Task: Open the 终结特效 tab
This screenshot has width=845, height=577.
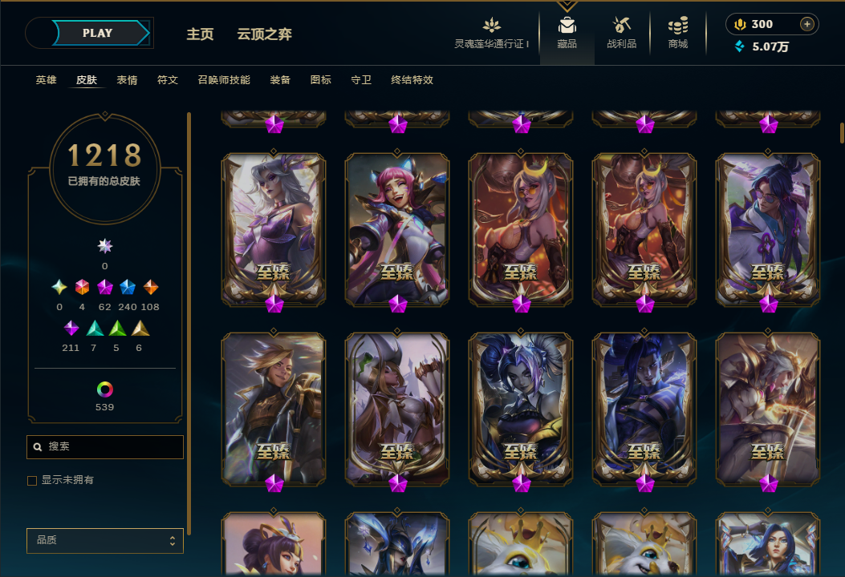Action: [x=412, y=79]
